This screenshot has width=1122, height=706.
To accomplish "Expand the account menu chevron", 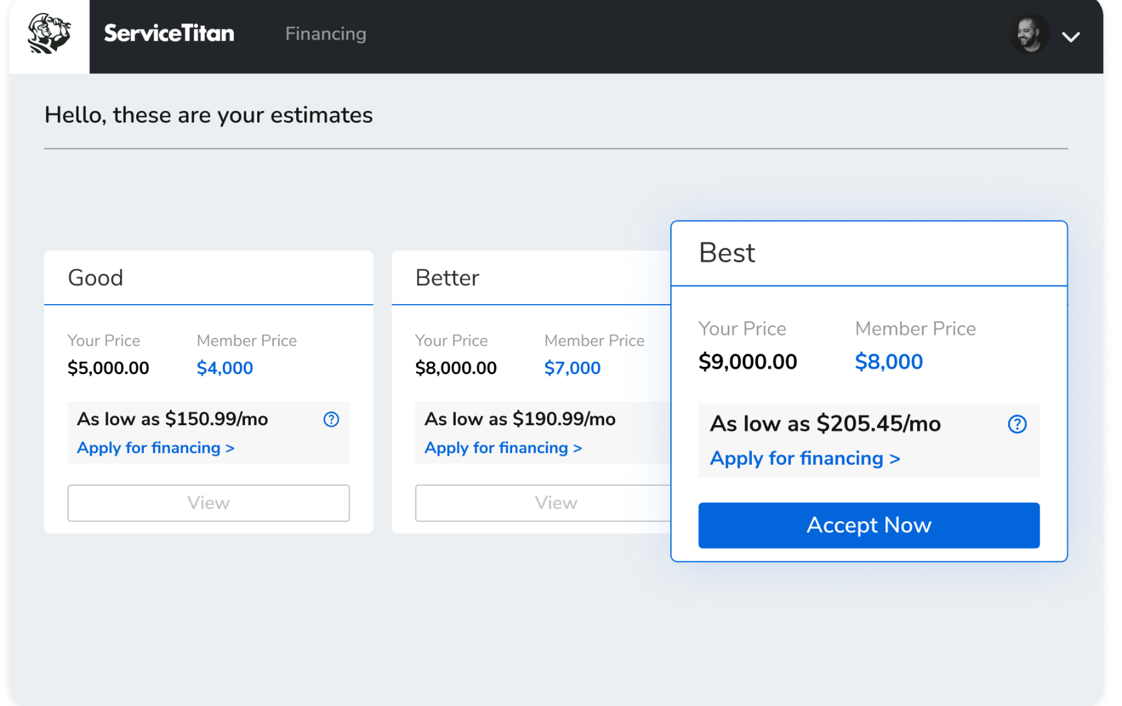I will coord(1072,36).
